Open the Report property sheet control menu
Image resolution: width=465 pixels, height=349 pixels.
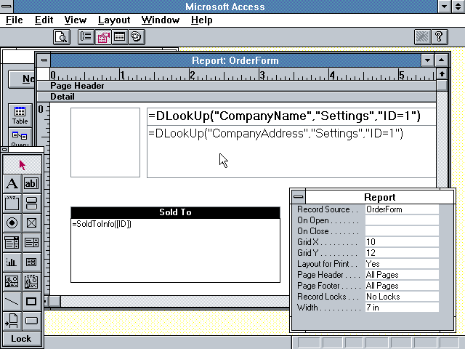point(299,197)
